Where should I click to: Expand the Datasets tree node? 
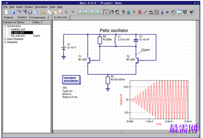click(5, 42)
